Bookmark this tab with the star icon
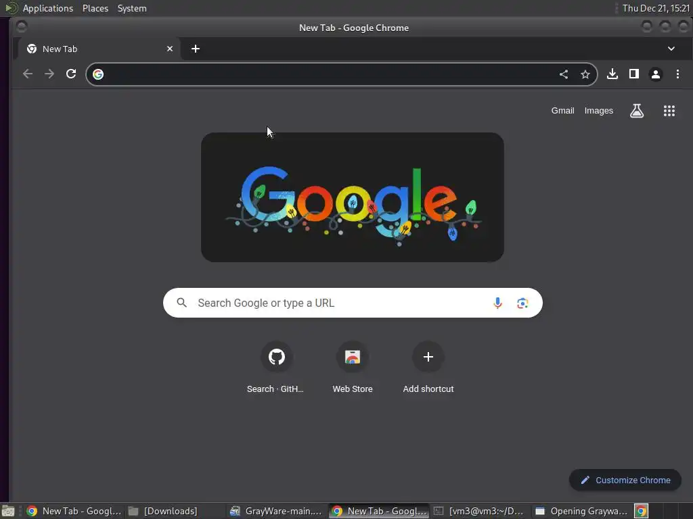Screen dimensions: 693x519 (585, 74)
